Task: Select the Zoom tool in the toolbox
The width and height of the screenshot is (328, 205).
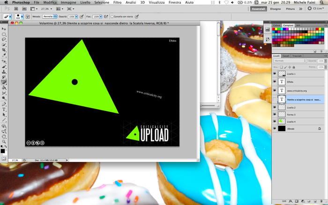Action: click(4, 142)
